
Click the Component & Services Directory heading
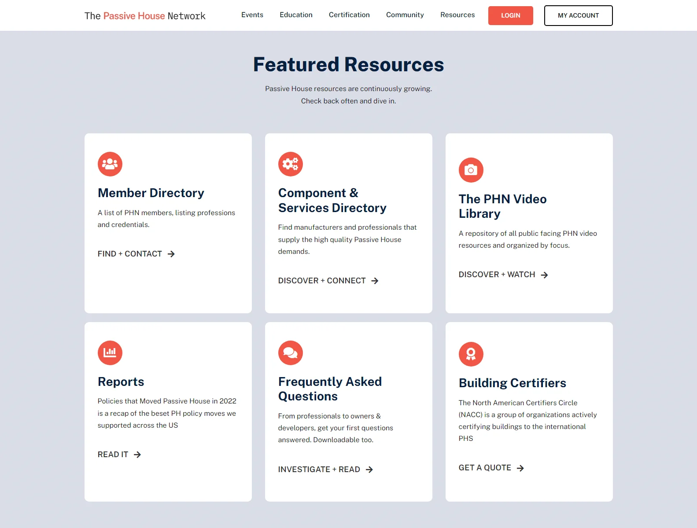(332, 200)
